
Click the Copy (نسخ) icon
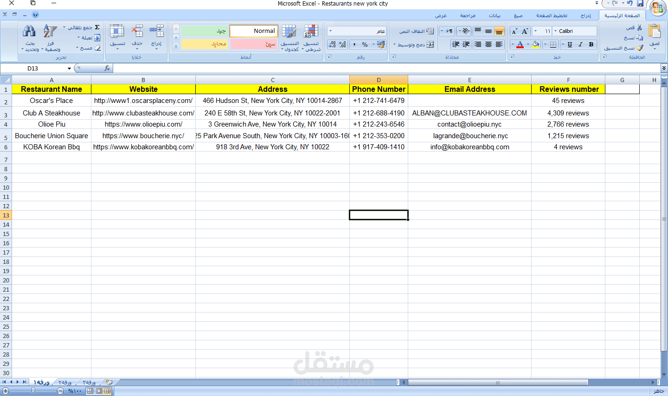point(640,38)
